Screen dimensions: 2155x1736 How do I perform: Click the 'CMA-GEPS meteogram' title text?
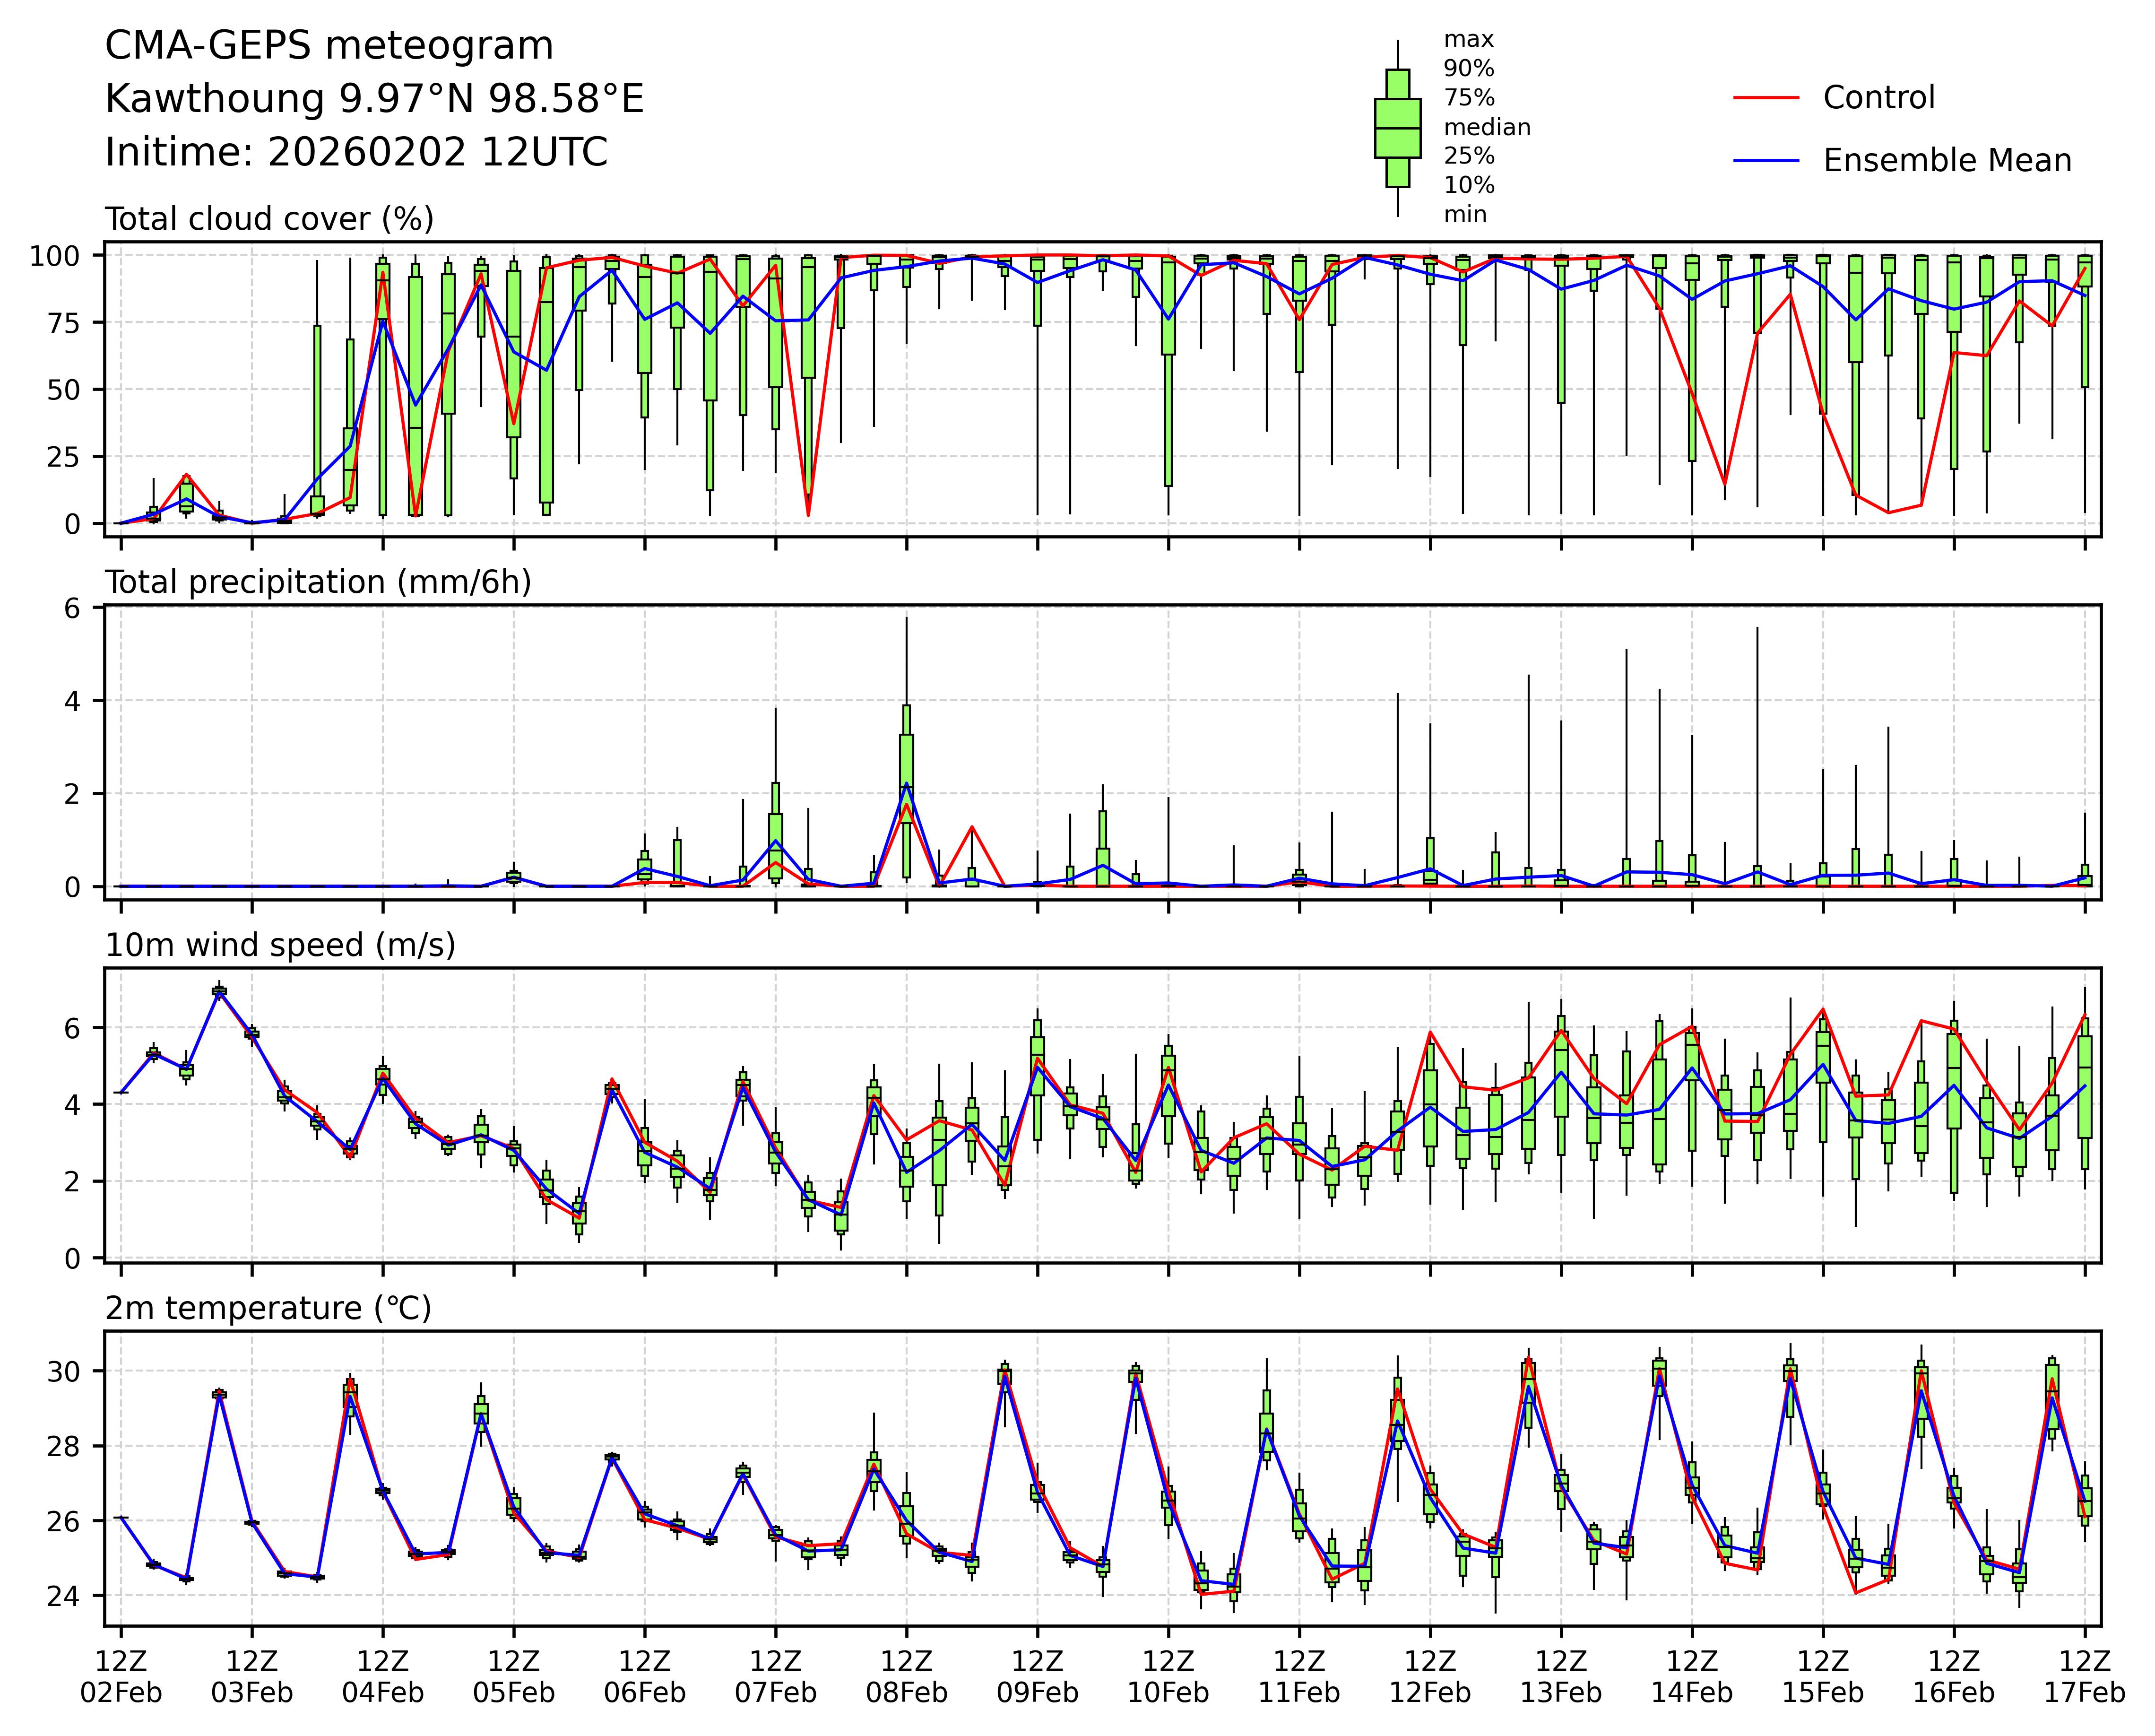pyautogui.click(x=329, y=46)
